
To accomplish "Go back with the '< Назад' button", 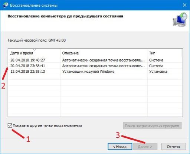I will pyautogui.click(x=120, y=147).
